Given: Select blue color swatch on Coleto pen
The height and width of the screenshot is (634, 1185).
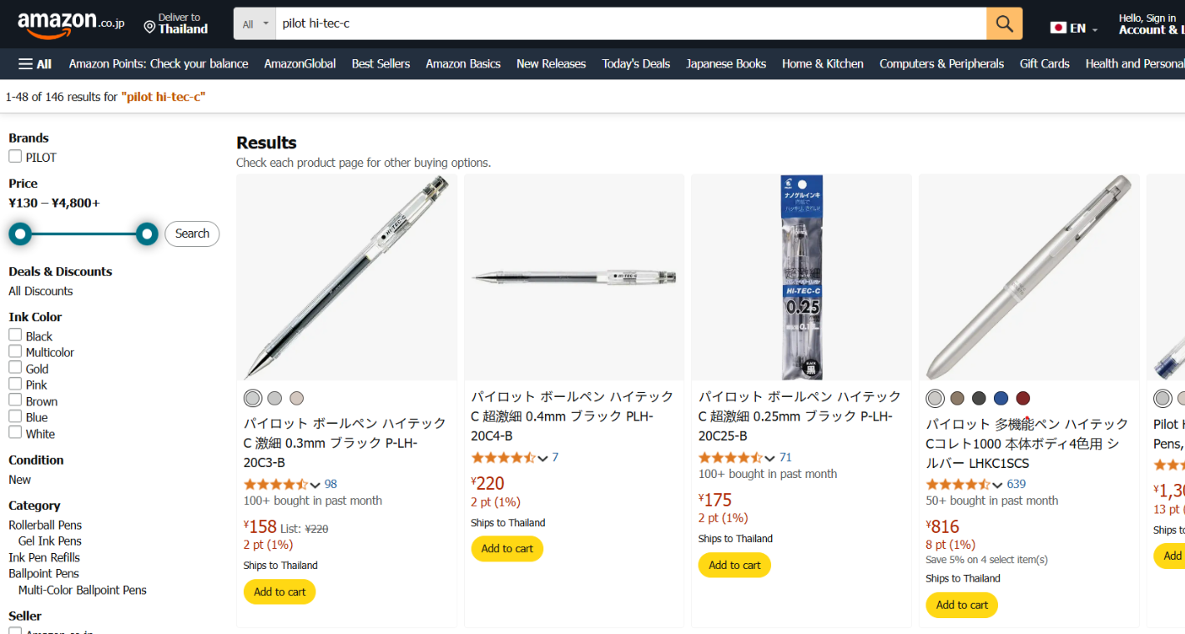Looking at the screenshot, I should click(1001, 399).
